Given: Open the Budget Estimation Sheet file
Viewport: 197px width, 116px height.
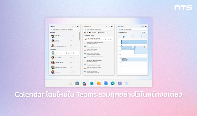Looking at the screenshot, I should click(99, 46).
